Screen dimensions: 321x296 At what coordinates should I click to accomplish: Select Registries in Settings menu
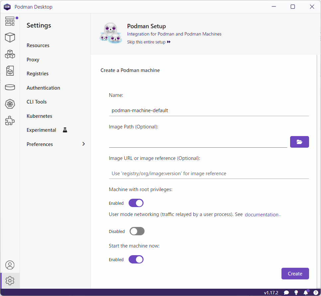38,74
